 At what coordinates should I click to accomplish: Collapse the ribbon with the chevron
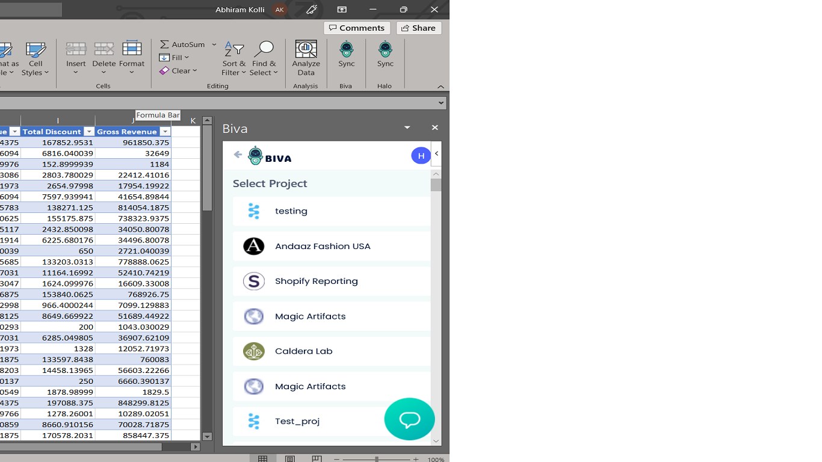click(x=440, y=87)
